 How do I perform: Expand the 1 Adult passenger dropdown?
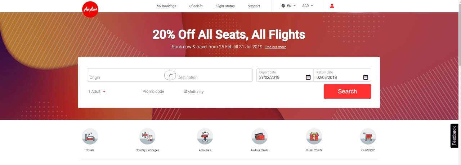point(97,91)
